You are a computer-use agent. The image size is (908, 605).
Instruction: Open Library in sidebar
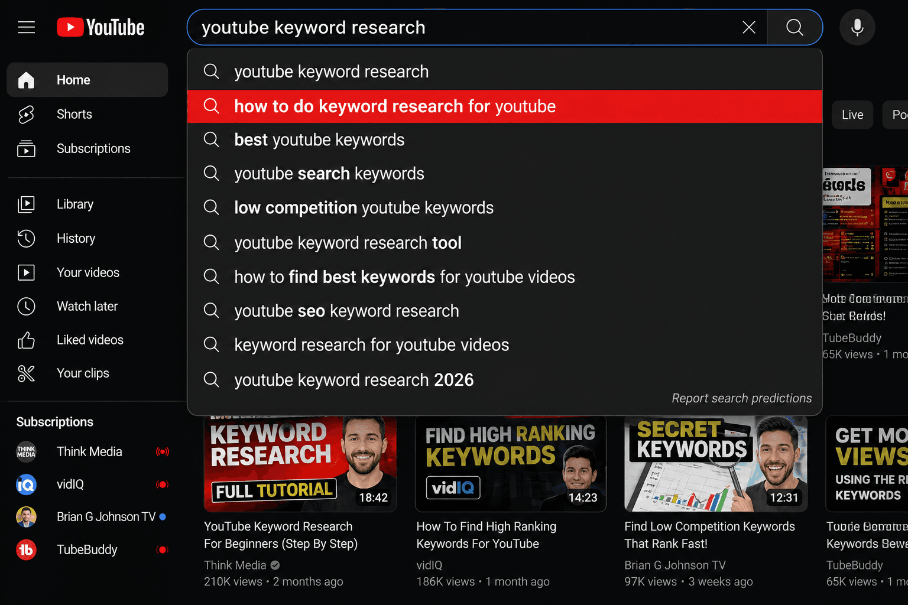coord(87,204)
